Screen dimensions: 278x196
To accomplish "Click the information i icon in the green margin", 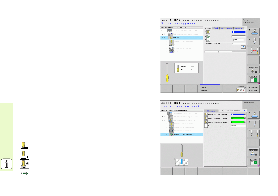I will coord(7,164).
